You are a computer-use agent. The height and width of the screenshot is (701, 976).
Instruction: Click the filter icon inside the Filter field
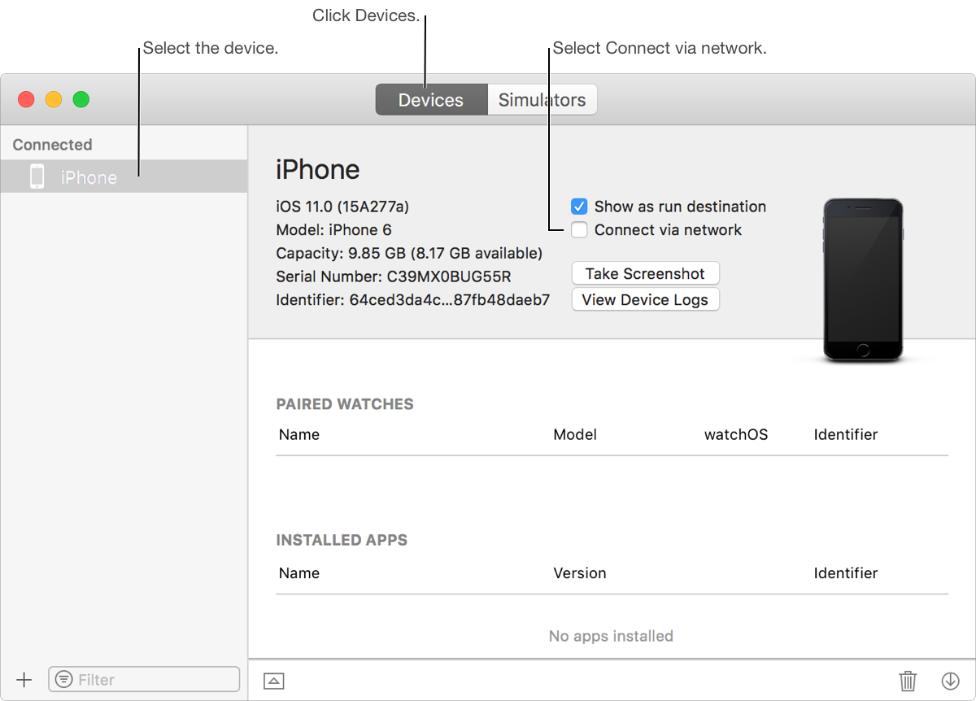pos(62,678)
